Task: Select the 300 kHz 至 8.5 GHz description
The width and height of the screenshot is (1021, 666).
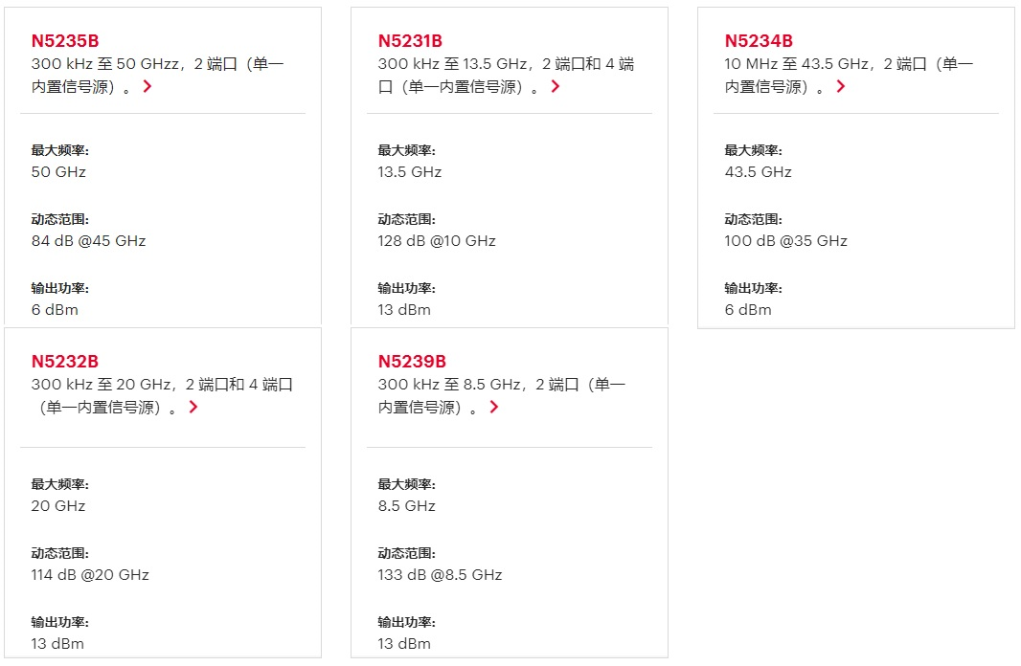Action: (501, 395)
